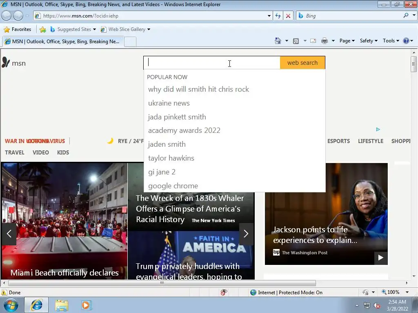Screen dimensions: 418x313
Task: Expand Web Slice Gallery dropdown
Action: click(x=149, y=29)
